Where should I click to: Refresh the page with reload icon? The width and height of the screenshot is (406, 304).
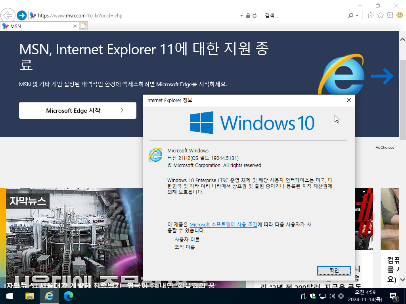(x=255, y=15)
